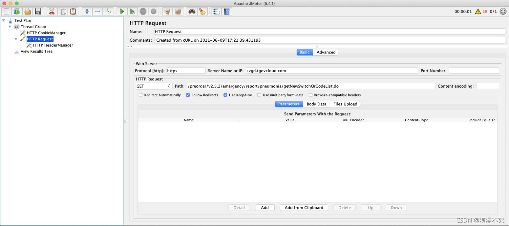Click the Server Name or IP field
The height and width of the screenshot is (226, 509).
pyautogui.click(x=332, y=71)
